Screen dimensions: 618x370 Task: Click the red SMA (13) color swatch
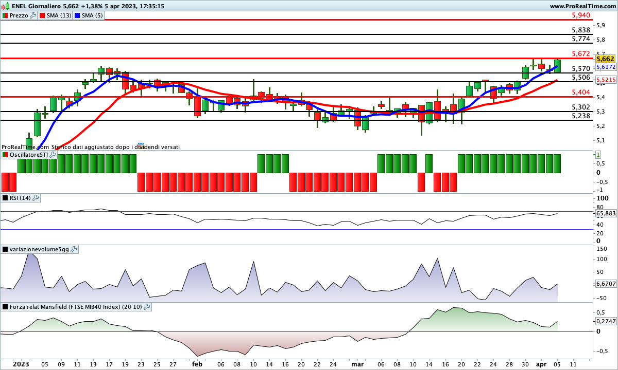point(42,15)
